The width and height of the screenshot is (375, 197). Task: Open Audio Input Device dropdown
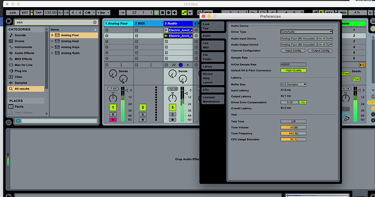[x=307, y=39]
